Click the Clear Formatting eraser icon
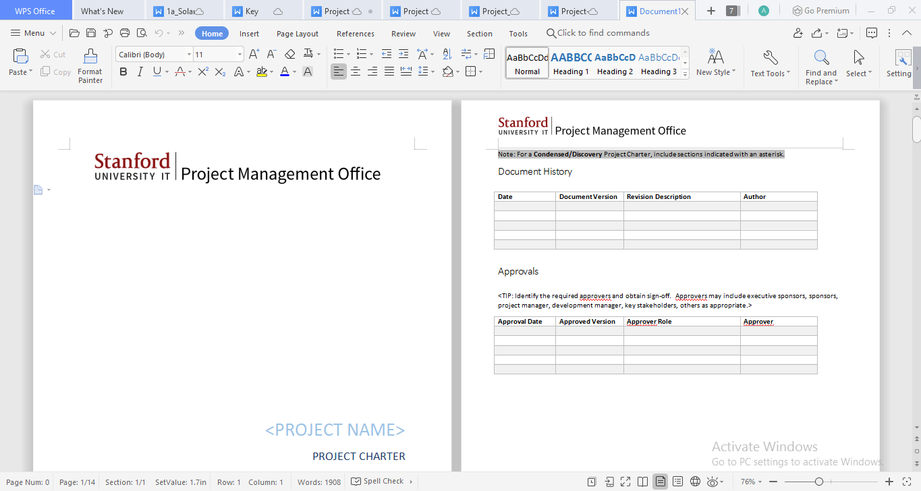The image size is (921, 491). click(x=290, y=54)
